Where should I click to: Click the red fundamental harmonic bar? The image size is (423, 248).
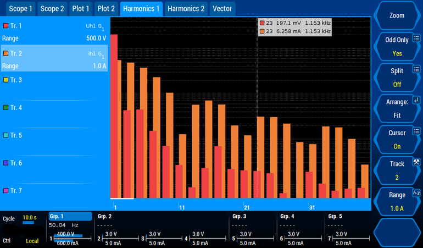(114, 116)
